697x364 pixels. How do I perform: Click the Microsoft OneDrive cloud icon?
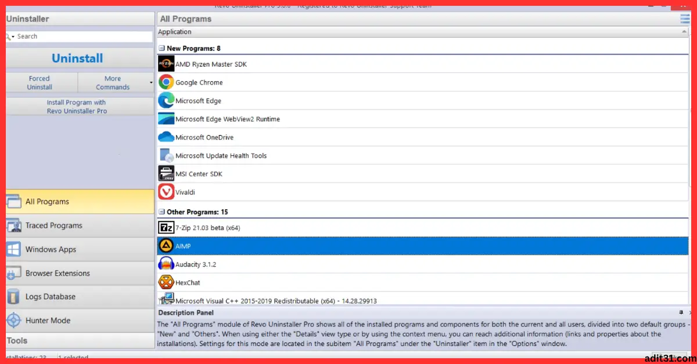[166, 137]
